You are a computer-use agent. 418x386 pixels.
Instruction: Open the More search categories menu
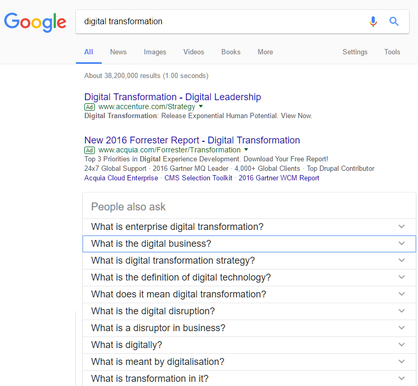pyautogui.click(x=265, y=52)
